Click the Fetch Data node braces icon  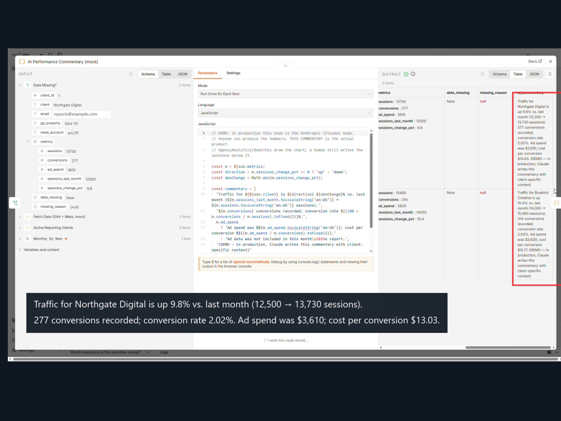pos(27,217)
